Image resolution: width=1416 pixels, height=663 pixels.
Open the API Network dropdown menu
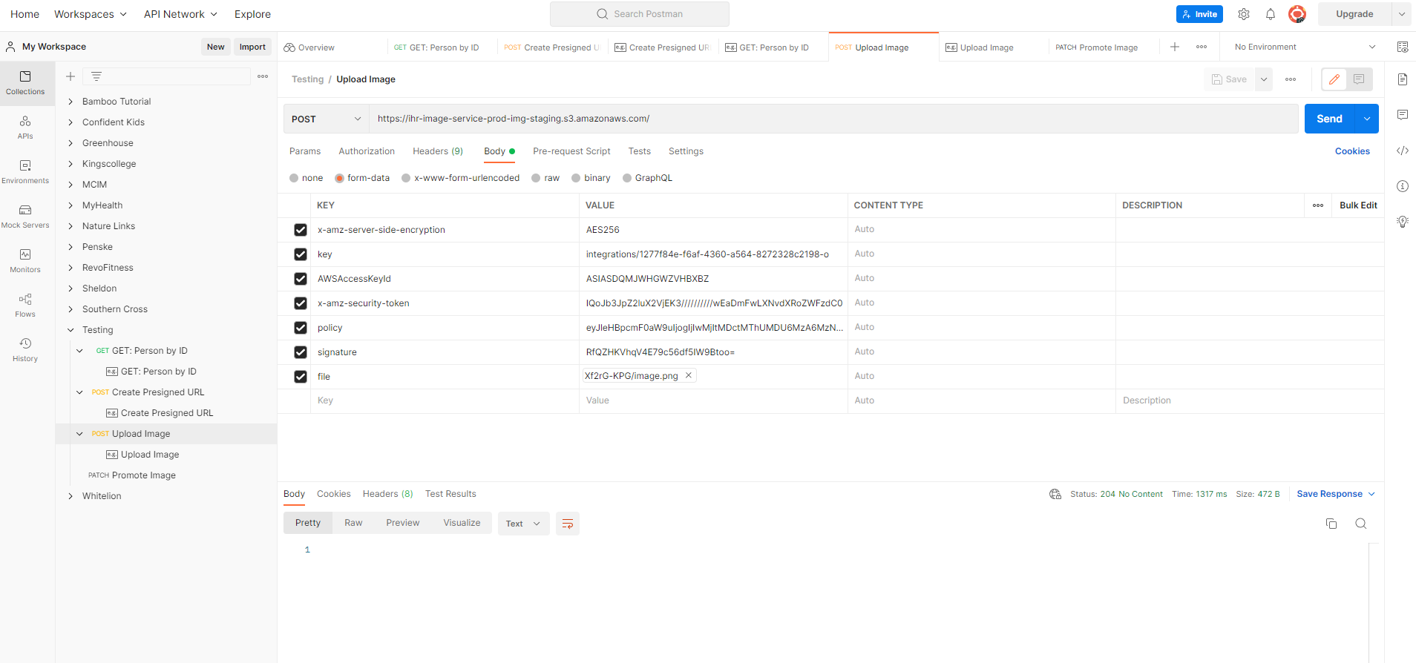point(181,14)
